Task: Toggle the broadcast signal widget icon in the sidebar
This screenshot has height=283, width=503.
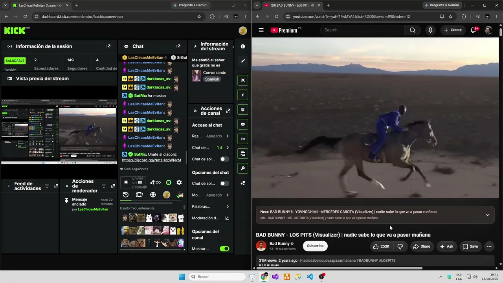Action: tap(243, 139)
